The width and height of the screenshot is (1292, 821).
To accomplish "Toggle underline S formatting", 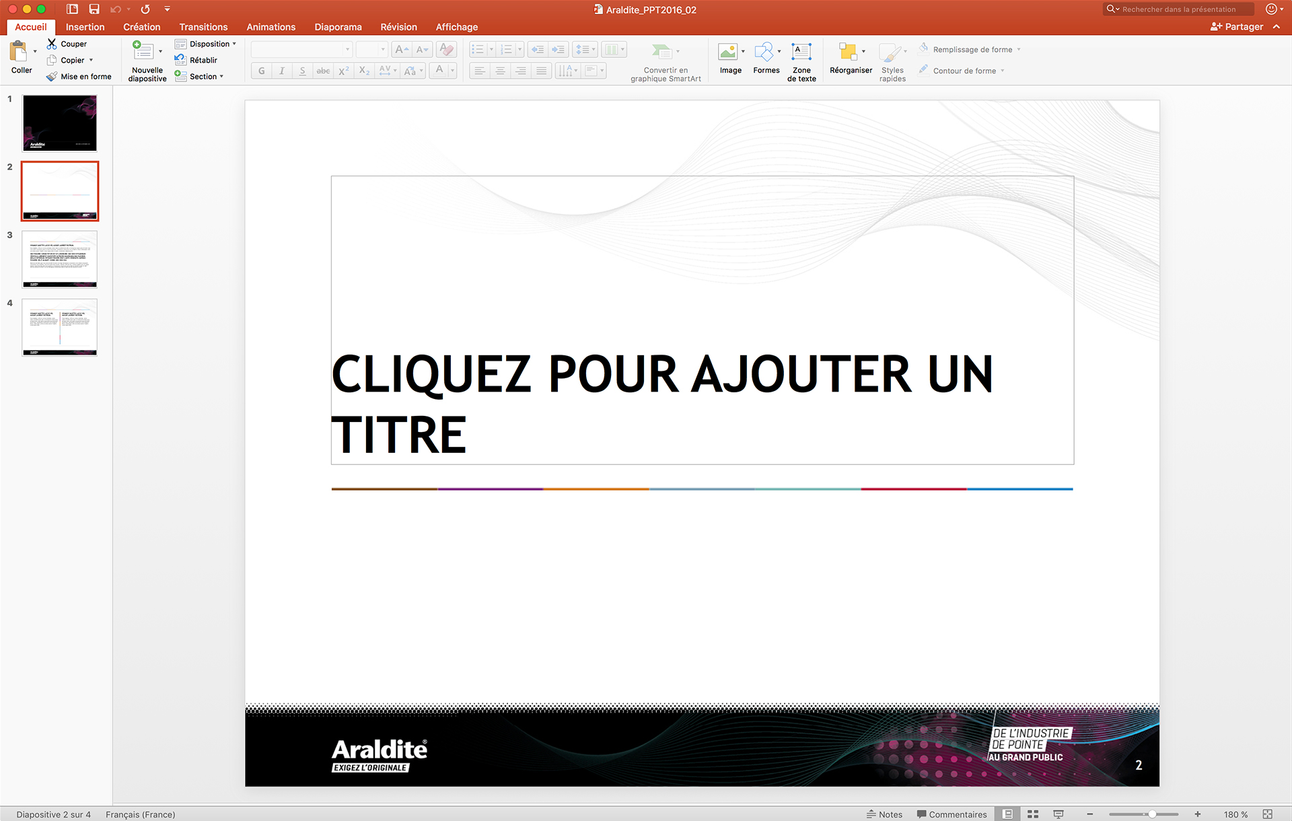I will coord(303,71).
